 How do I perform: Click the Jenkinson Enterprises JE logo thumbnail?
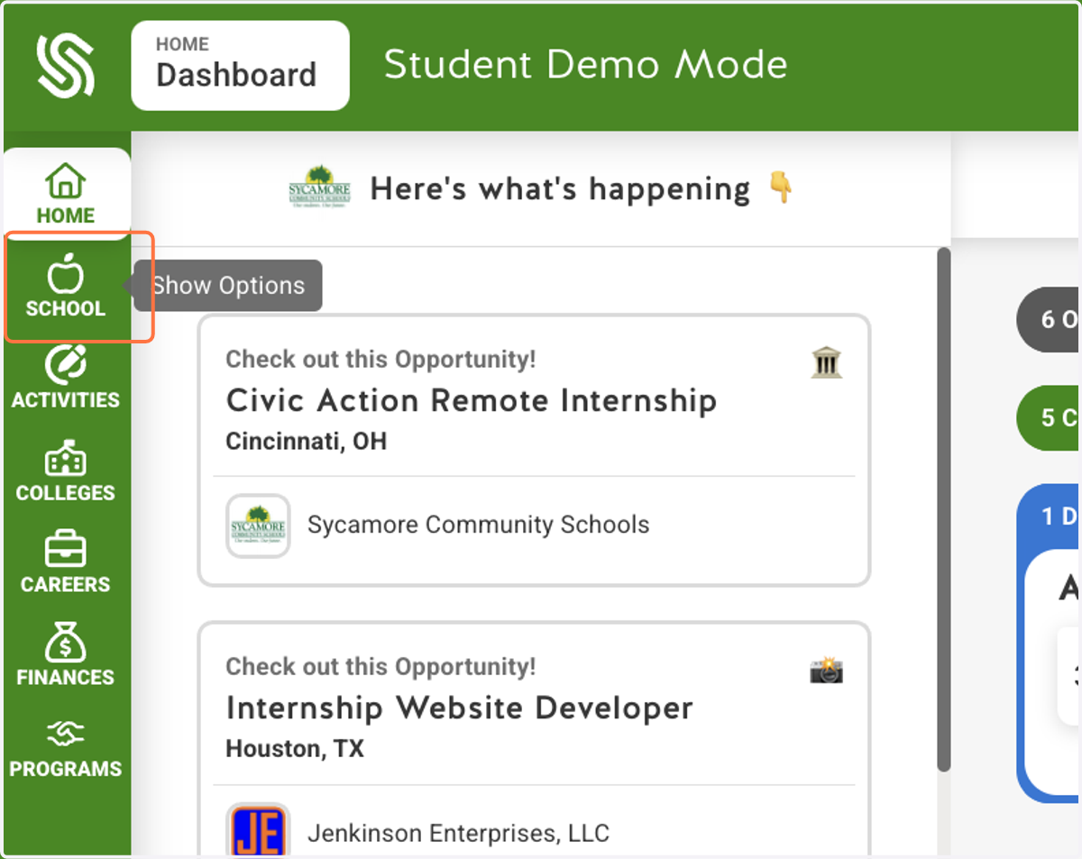coord(258,830)
